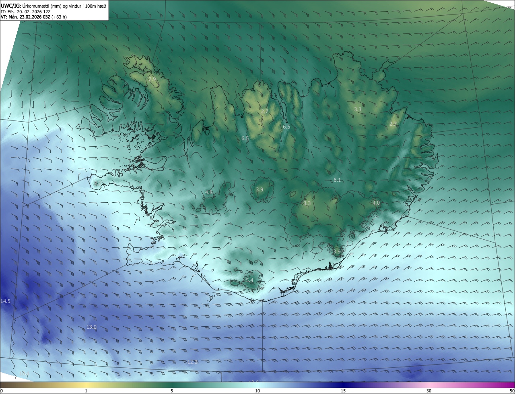Click the 5.4 value near the south coast
This screenshot has height=394, width=515.
tap(249, 280)
